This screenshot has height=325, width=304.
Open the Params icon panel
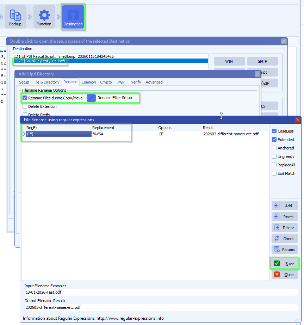[x=284, y=249]
